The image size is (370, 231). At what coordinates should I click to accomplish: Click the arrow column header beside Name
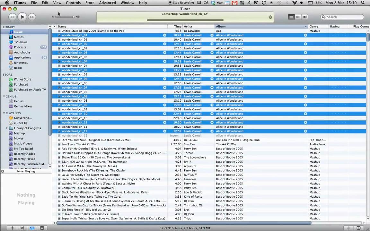[x=54, y=26]
